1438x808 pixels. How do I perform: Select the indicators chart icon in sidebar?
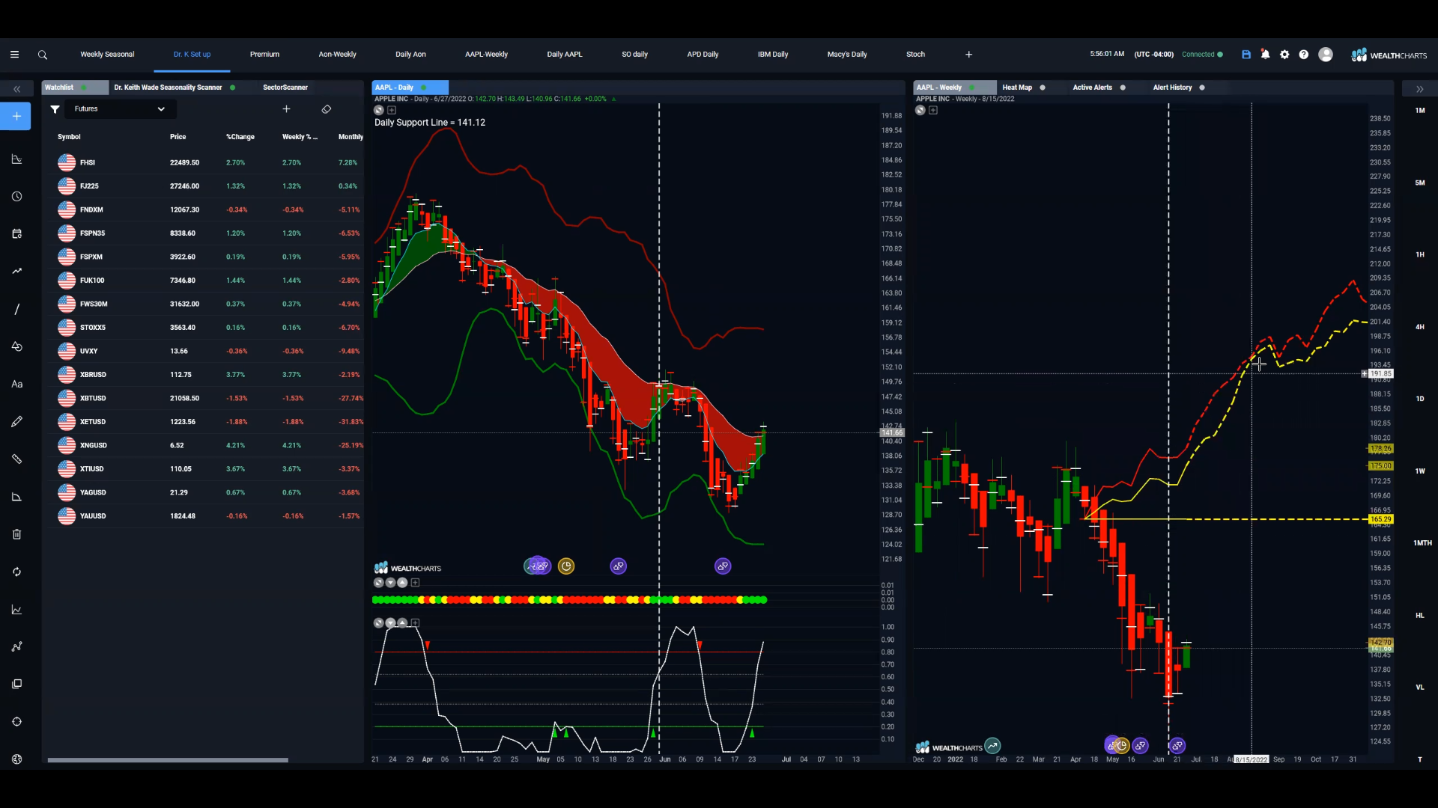[x=16, y=159]
